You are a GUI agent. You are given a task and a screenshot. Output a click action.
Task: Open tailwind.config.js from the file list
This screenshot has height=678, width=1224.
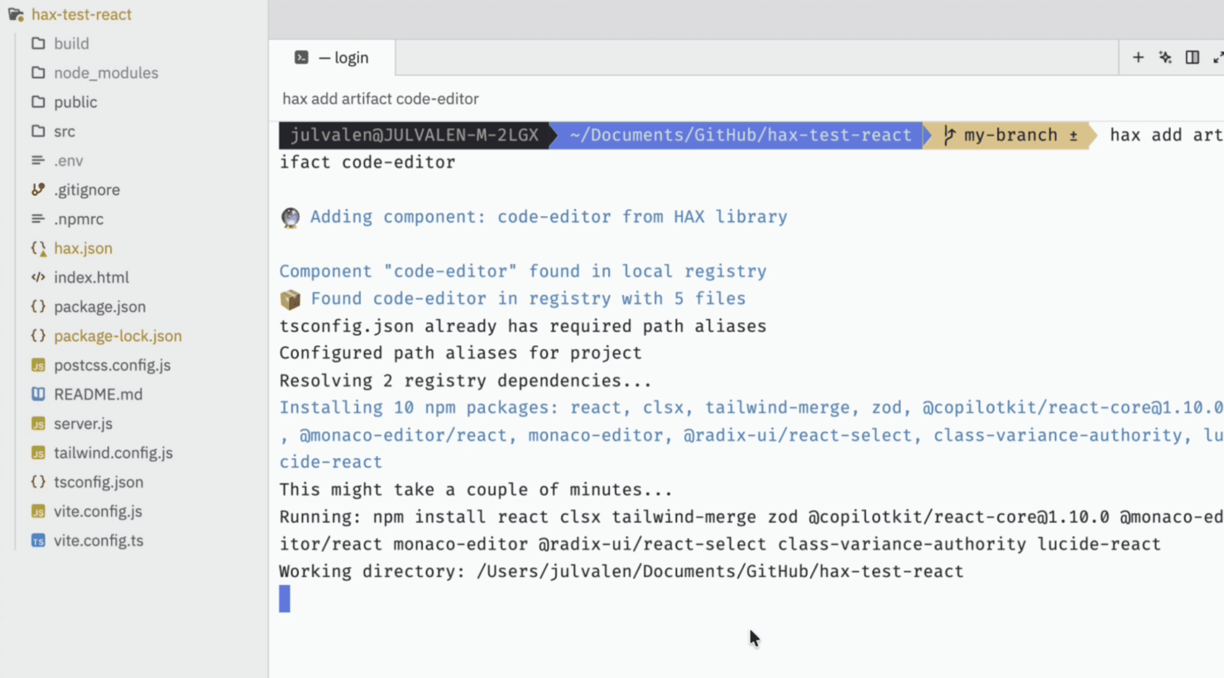click(113, 453)
